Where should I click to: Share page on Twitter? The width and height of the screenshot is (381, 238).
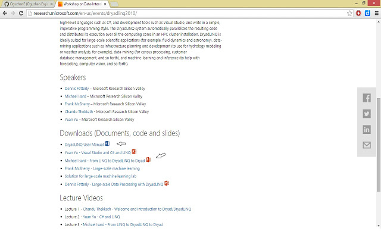click(367, 114)
